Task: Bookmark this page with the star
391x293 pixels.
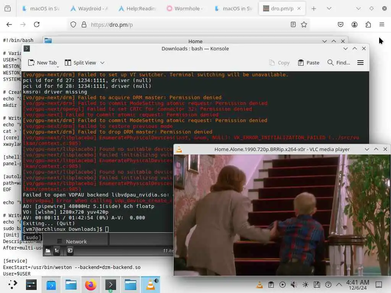Action: coord(304,24)
